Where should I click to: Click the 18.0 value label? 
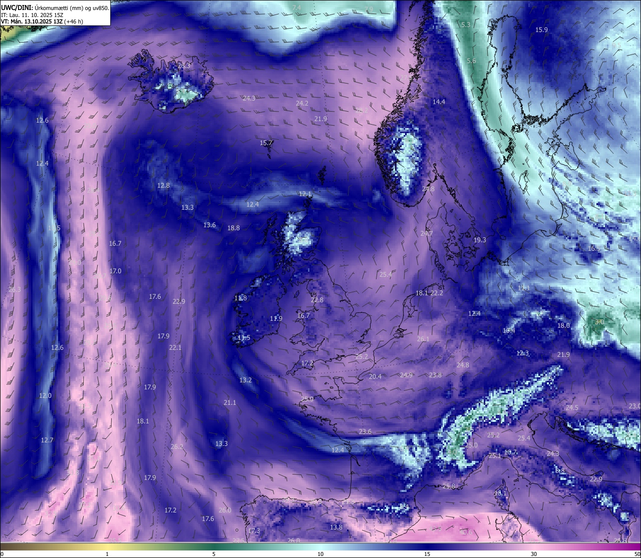tap(563, 325)
